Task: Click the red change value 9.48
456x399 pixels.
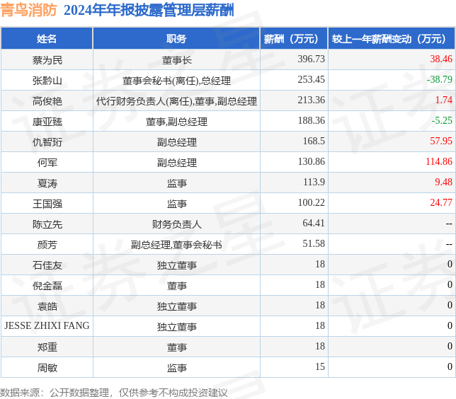Action: (x=444, y=182)
